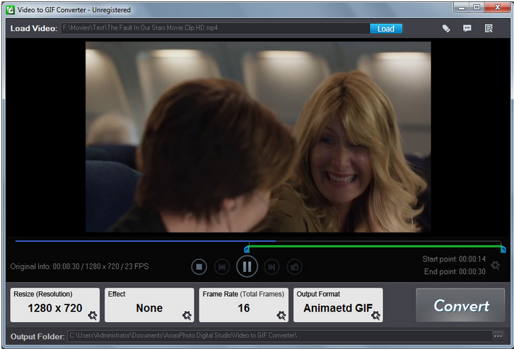Click the End point 00:00:30 text

point(455,272)
